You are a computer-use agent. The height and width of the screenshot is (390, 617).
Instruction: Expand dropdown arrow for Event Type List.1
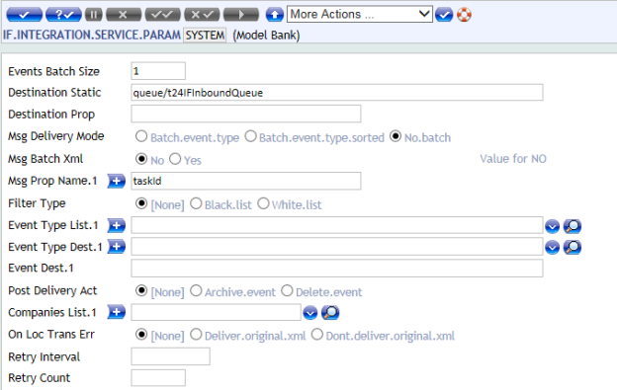[552, 226]
